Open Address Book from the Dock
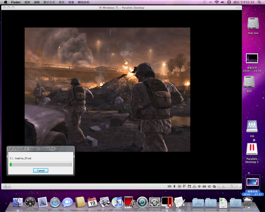The height and width of the screenshot is (212, 265). click(80, 202)
